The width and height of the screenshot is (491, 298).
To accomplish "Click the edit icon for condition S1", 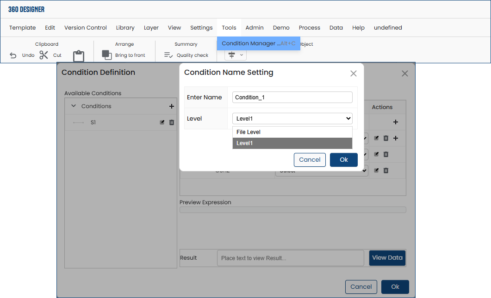I will (162, 122).
